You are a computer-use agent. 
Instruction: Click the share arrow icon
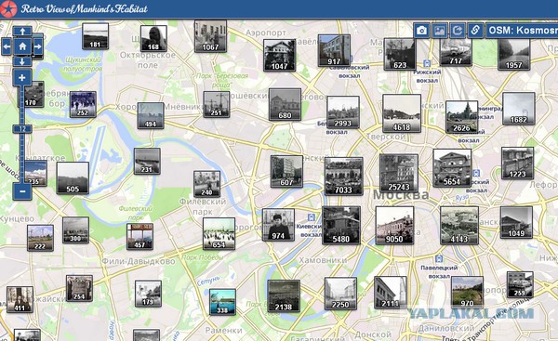pos(458,31)
